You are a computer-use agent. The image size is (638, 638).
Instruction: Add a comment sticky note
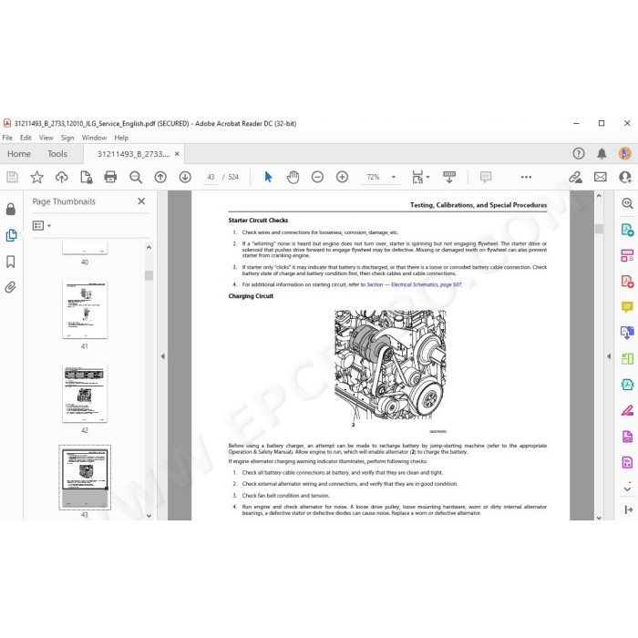pyautogui.click(x=486, y=177)
